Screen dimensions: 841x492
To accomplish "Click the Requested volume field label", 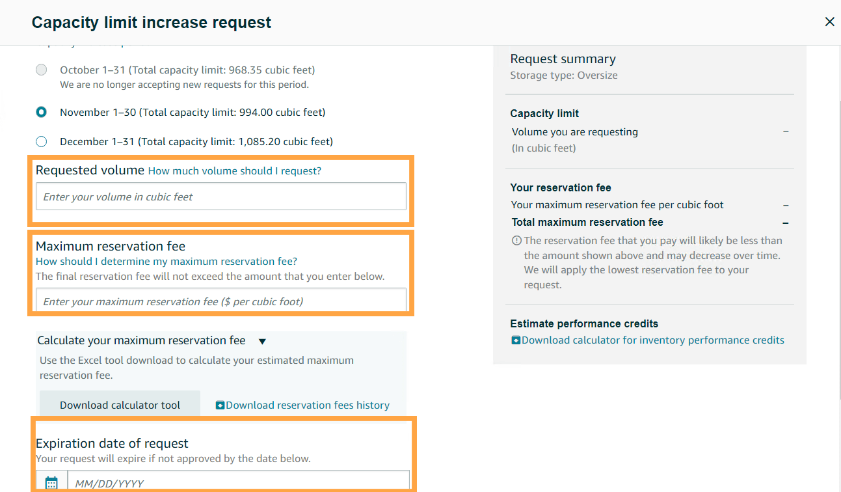I will (x=90, y=171).
